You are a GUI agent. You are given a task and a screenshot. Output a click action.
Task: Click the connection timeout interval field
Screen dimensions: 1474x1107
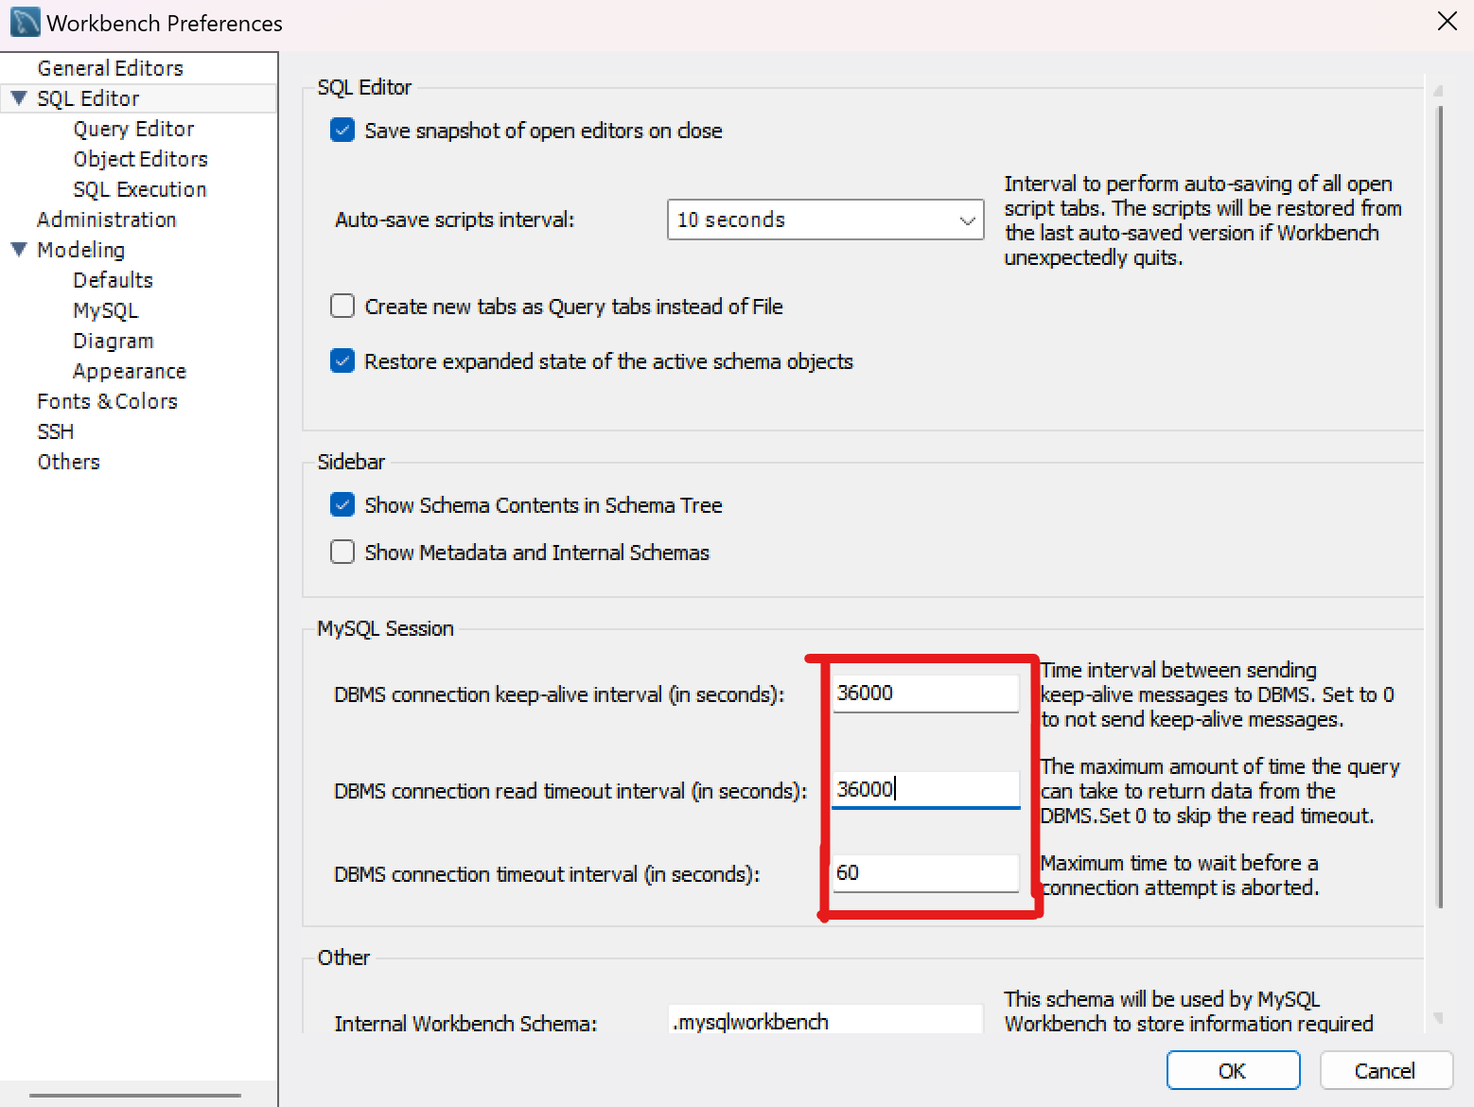click(925, 872)
